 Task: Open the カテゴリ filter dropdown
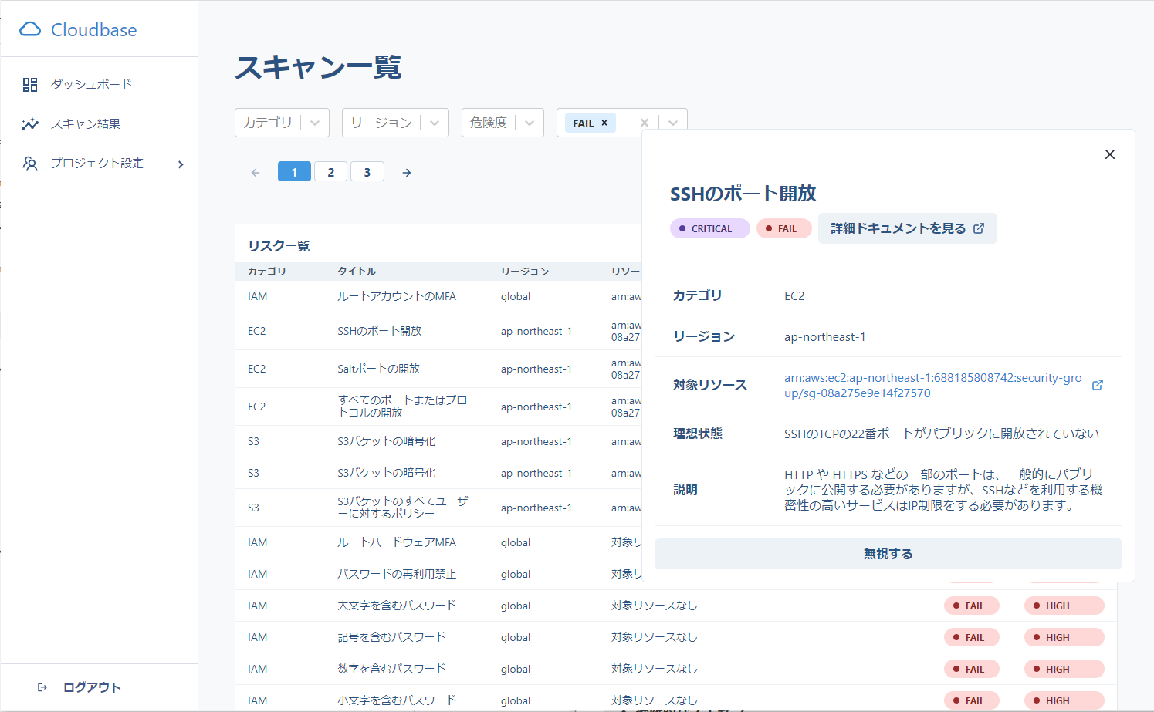282,123
